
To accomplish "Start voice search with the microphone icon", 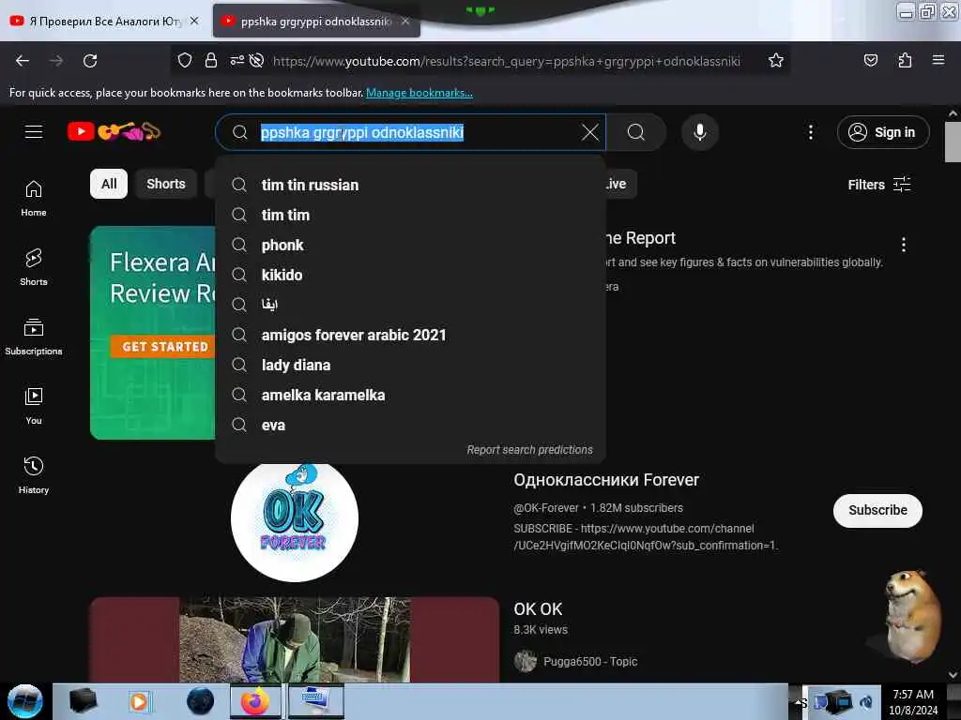I will pyautogui.click(x=700, y=132).
